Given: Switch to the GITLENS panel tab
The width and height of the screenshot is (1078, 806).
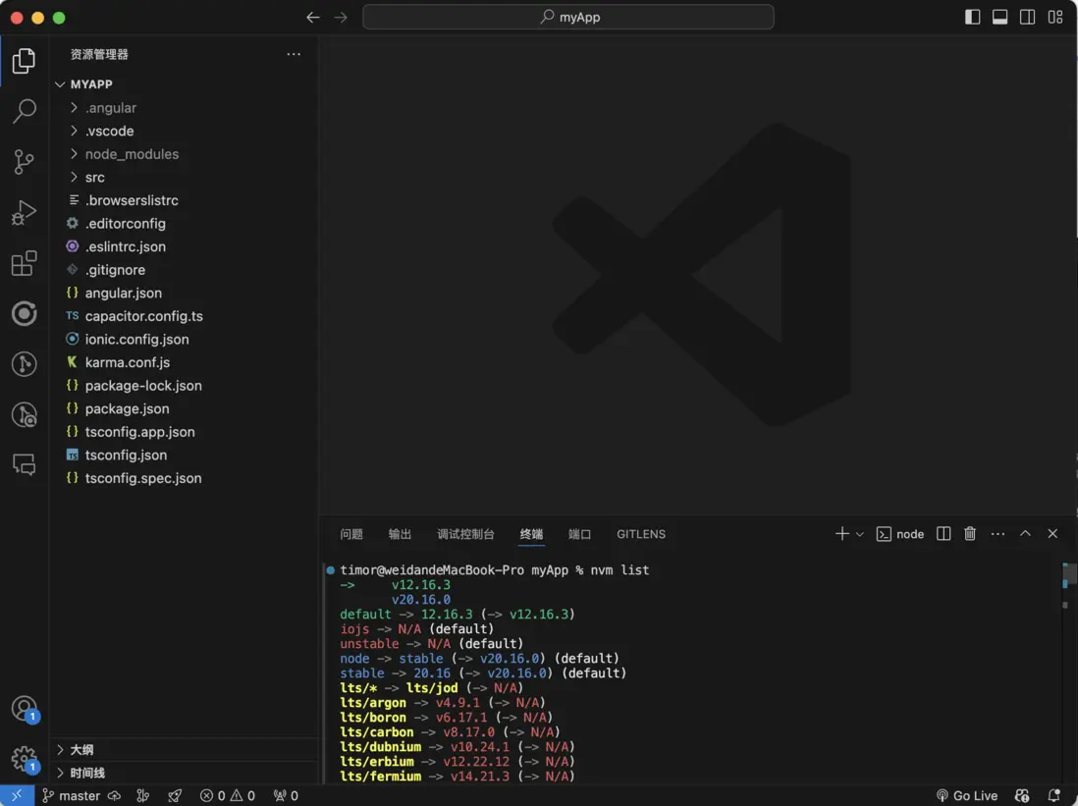Looking at the screenshot, I should point(640,534).
